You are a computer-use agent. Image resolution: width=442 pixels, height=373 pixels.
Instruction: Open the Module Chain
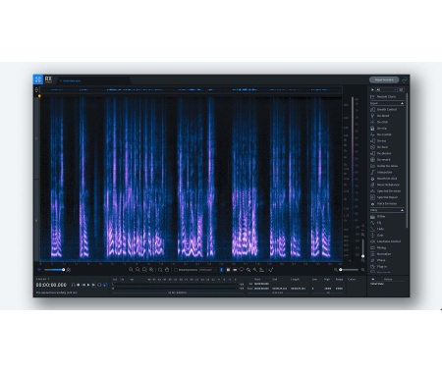[383, 97]
